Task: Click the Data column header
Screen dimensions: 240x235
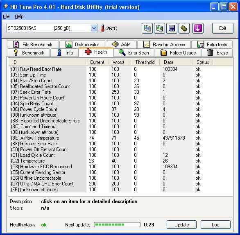Action: pos(176,62)
